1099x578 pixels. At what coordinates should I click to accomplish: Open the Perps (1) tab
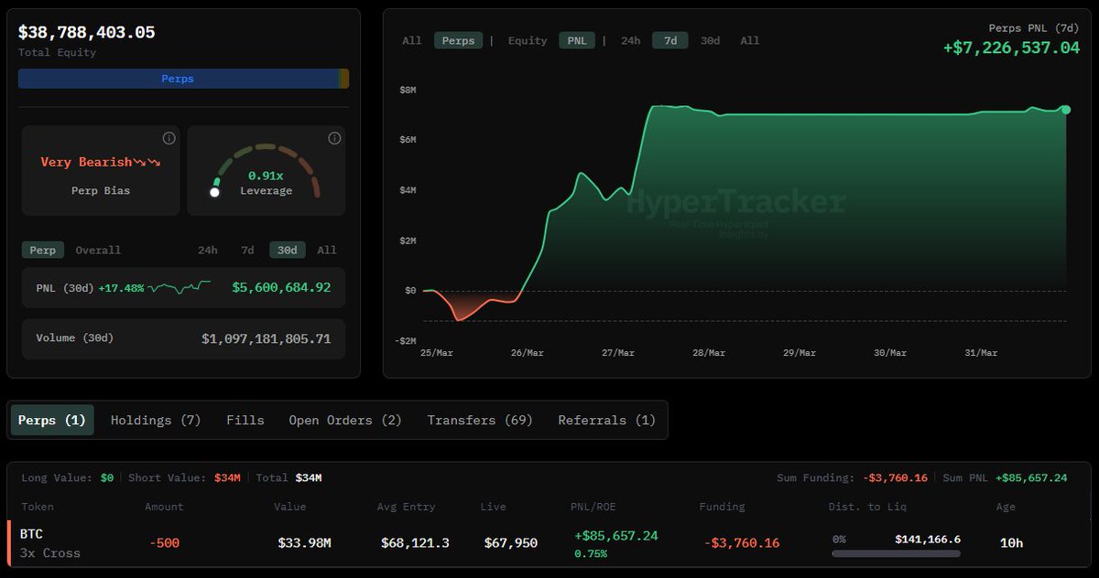[52, 420]
